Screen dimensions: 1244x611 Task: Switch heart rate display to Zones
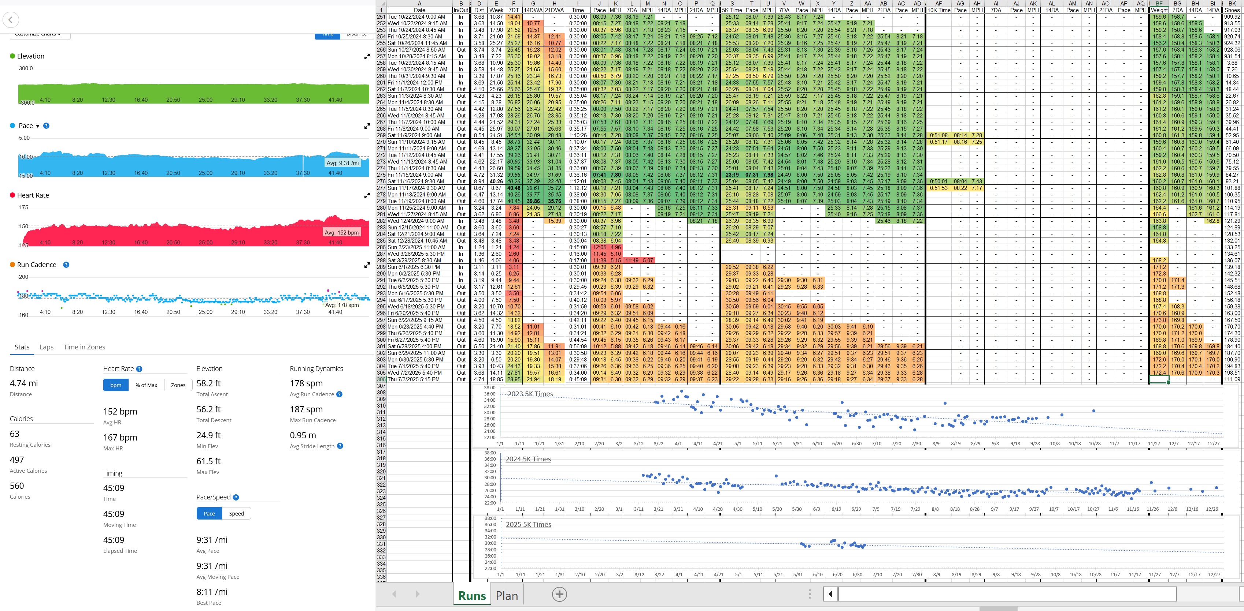tap(178, 385)
